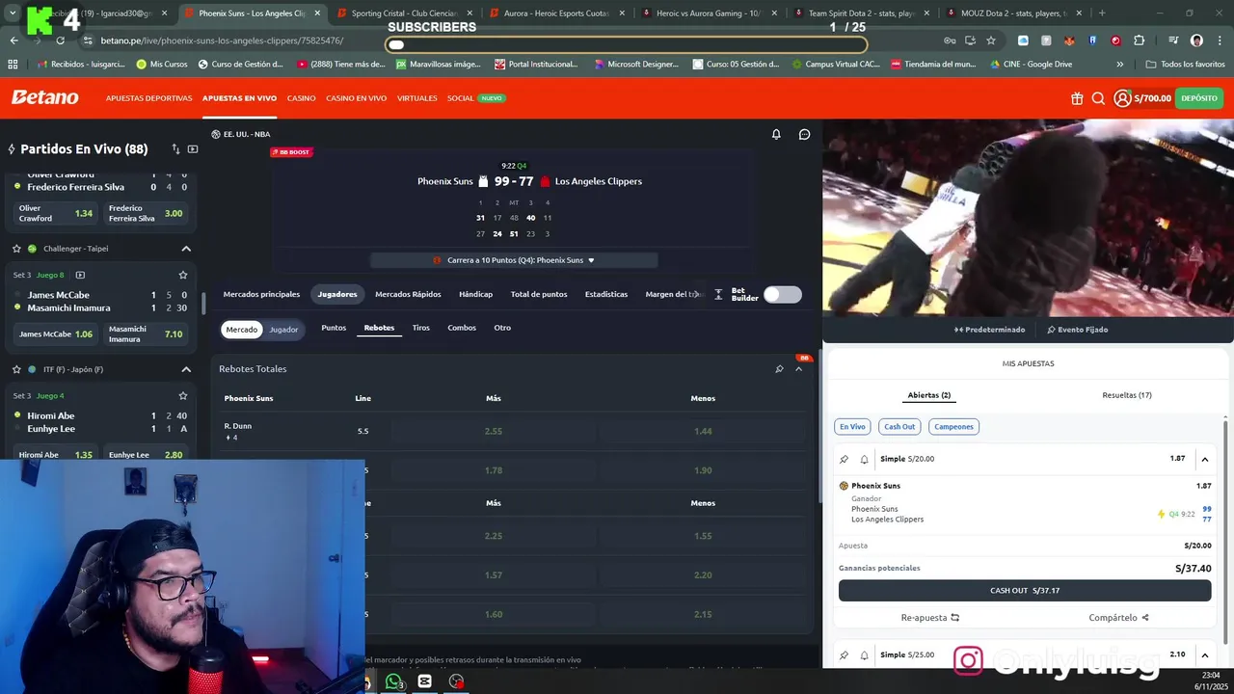This screenshot has height=694, width=1234.
Task: Switch to Mercado view
Action: click(242, 330)
